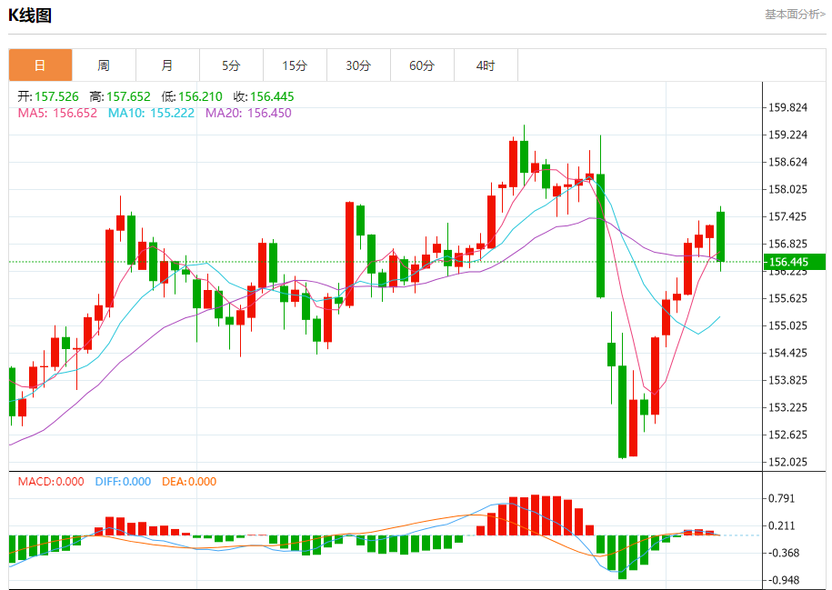Click the K线图 panel title
832x590 pixels.
pos(30,15)
